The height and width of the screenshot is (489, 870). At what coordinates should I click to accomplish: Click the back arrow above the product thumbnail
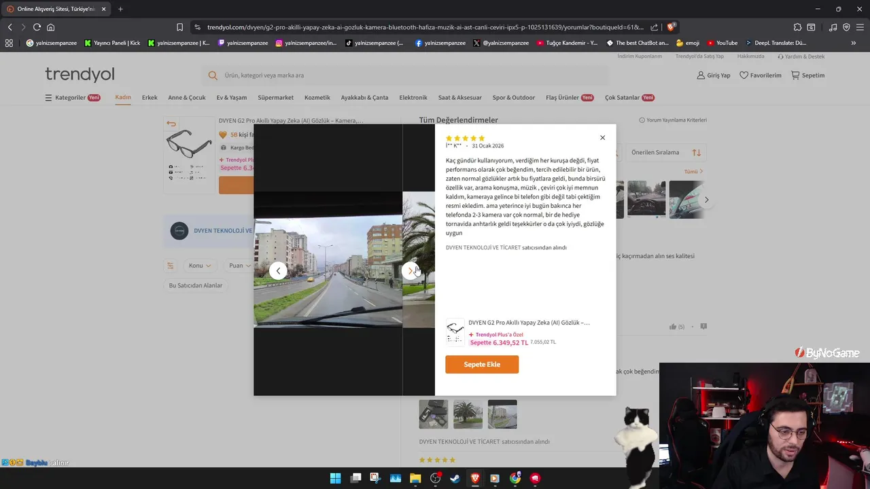pyautogui.click(x=171, y=124)
